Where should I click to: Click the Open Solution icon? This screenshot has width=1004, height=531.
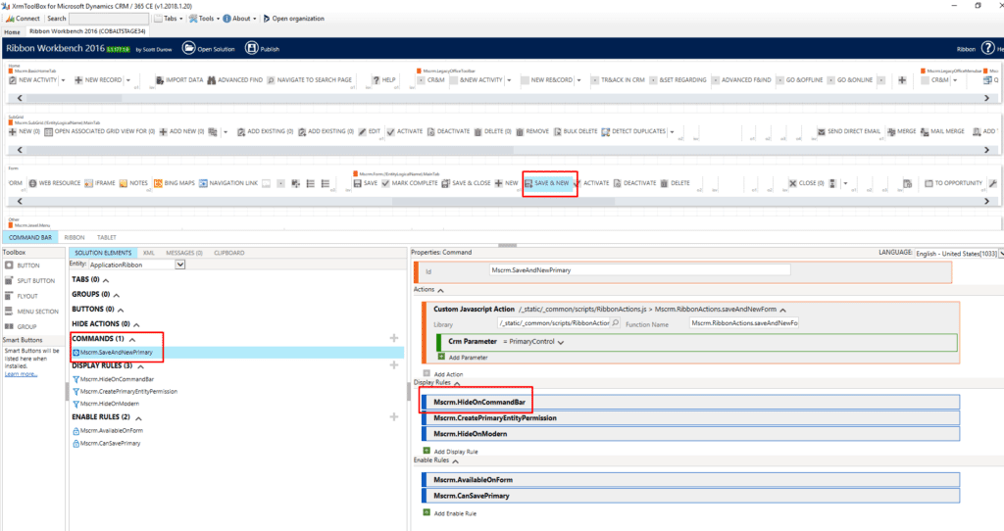click(188, 48)
